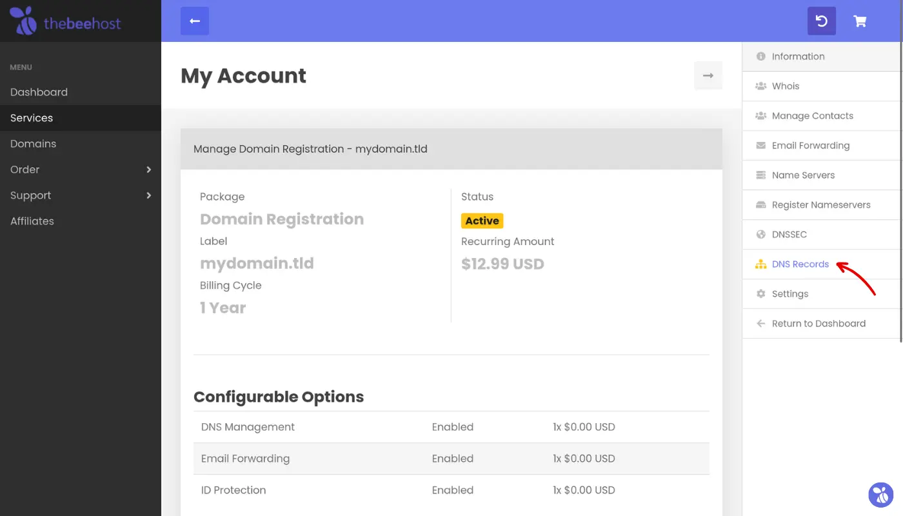This screenshot has width=903, height=516.
Task: Select Domains in the left menu
Action: click(33, 144)
